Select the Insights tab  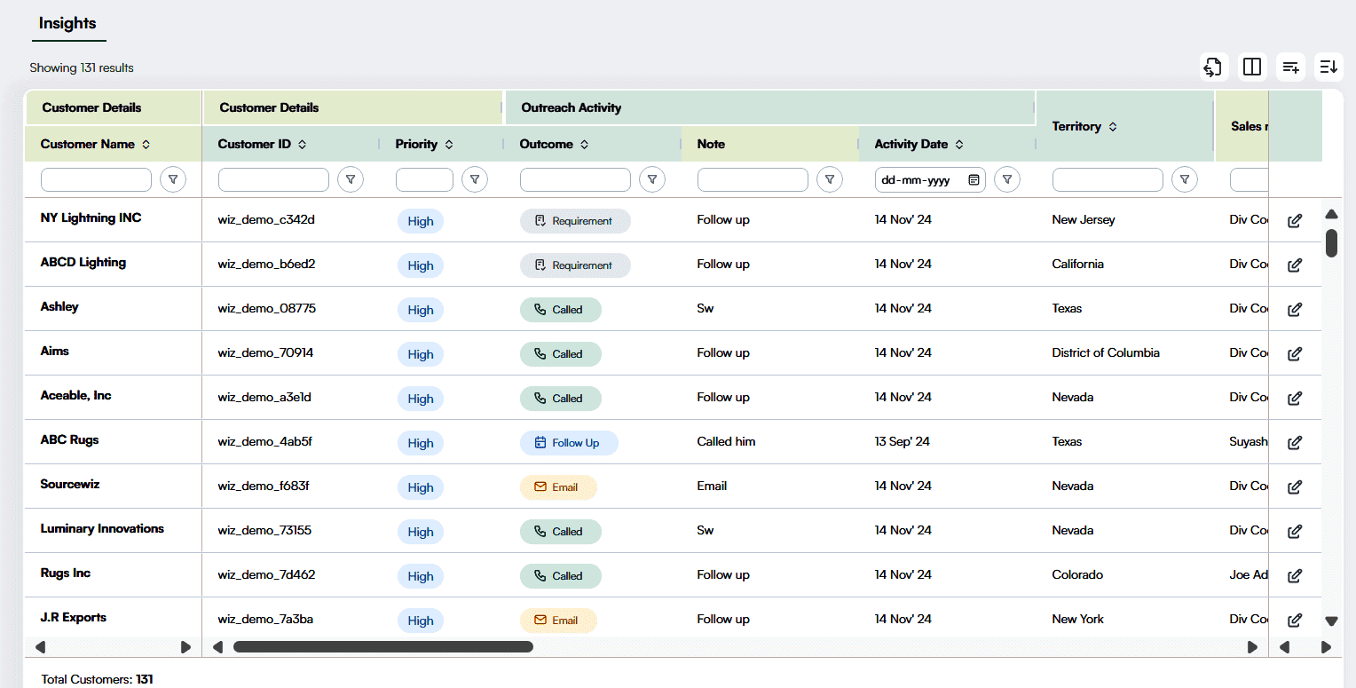[67, 23]
